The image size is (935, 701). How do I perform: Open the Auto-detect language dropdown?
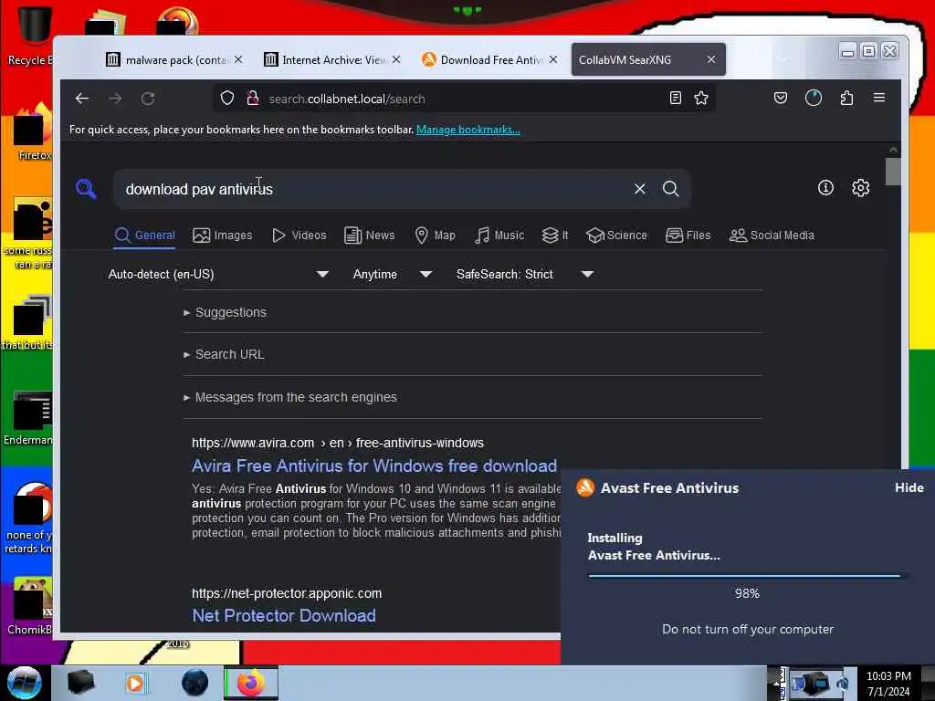point(219,274)
